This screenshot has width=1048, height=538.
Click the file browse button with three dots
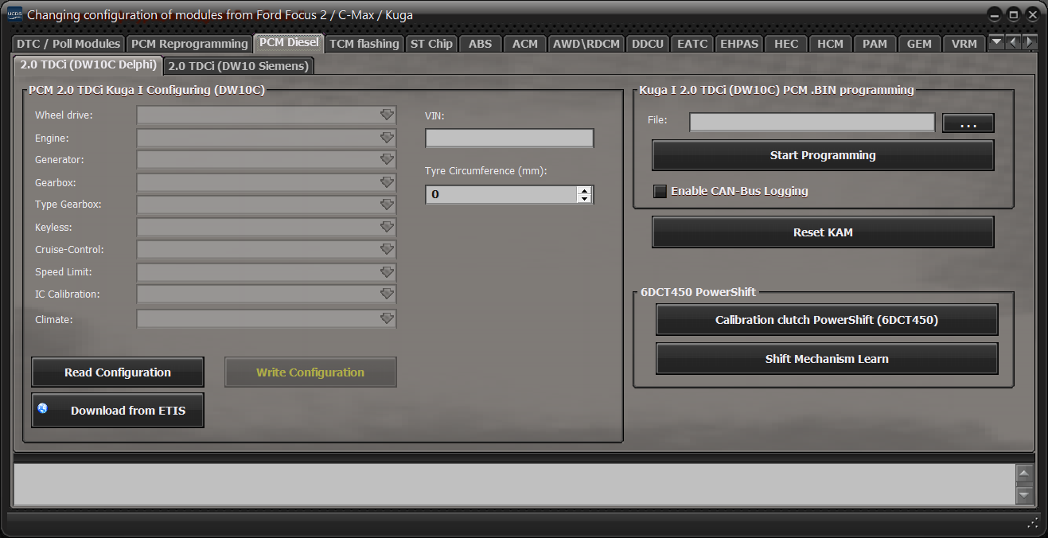(x=968, y=123)
